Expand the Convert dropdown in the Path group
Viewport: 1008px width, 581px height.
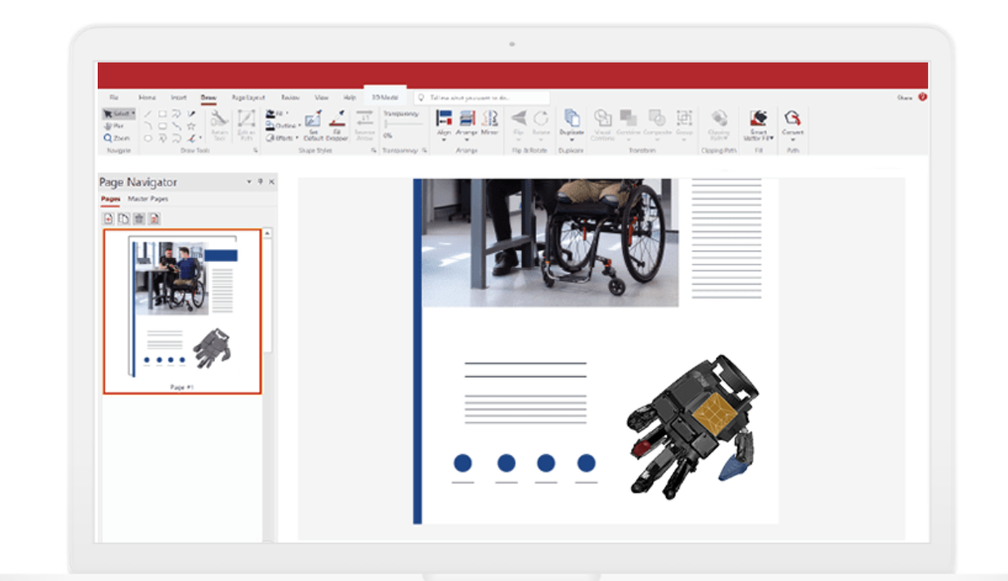[791, 139]
